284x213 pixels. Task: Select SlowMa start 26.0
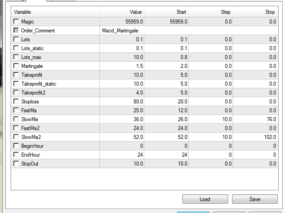point(182,119)
